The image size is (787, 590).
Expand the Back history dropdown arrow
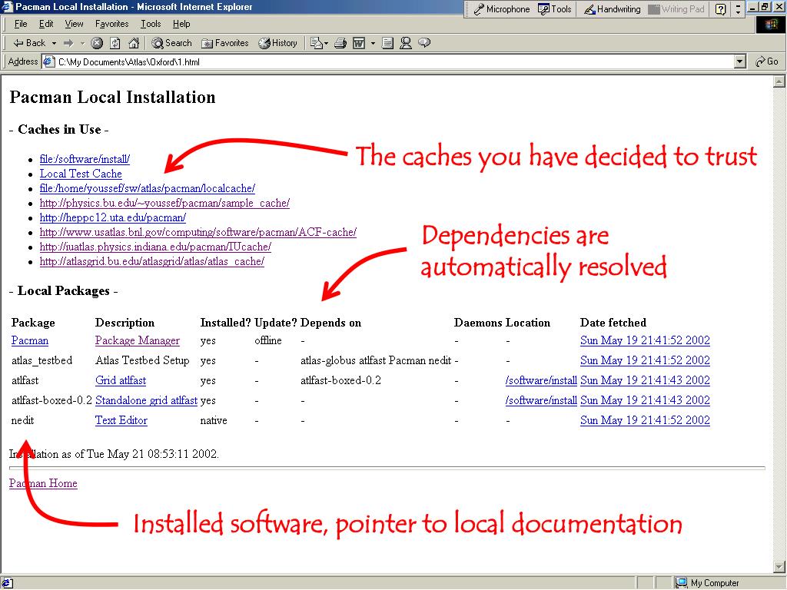(x=55, y=43)
